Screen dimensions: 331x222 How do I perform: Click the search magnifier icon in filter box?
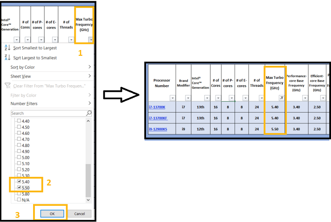(89, 113)
